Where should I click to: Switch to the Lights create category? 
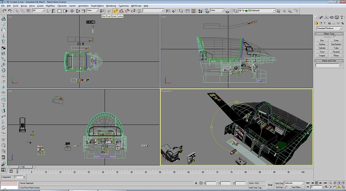(326, 23)
